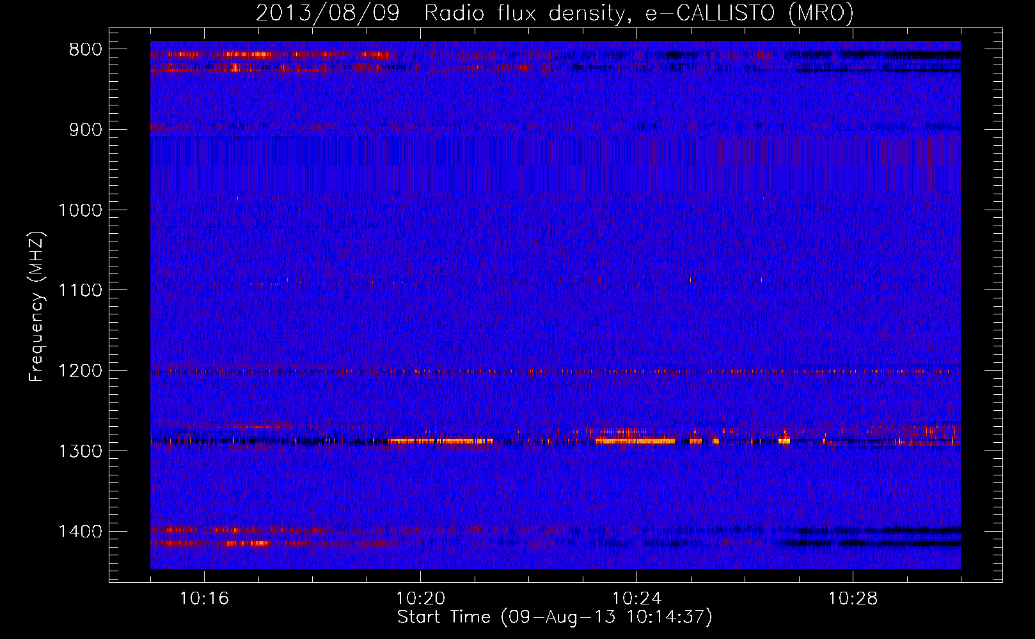
Task: Click the 900 frequency tick label
Action: coord(85,130)
